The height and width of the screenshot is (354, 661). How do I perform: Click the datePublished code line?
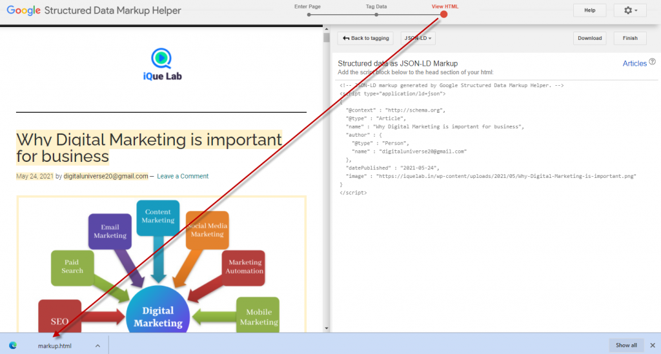pos(393,168)
